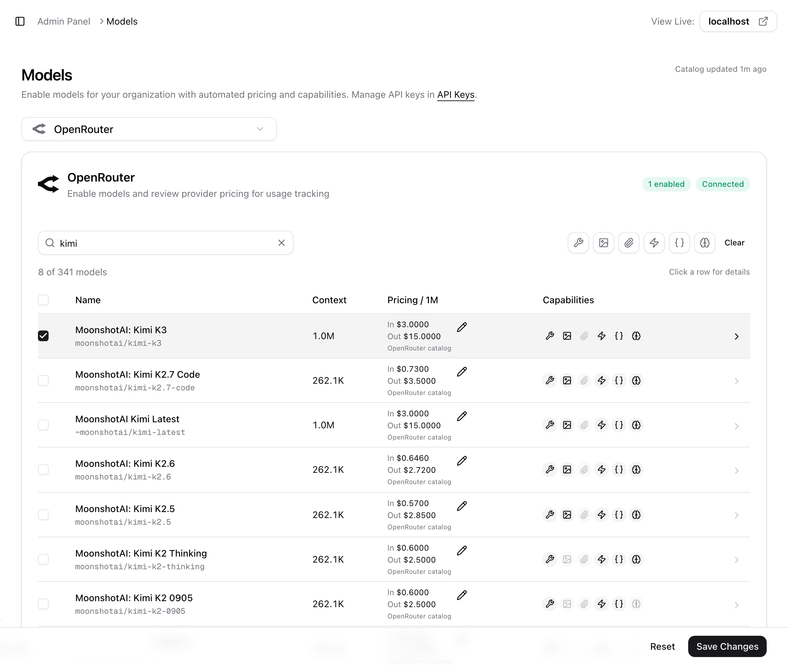Viewport: 788px width, 665px height.
Task: Clear the kimi search text
Action: tap(282, 243)
